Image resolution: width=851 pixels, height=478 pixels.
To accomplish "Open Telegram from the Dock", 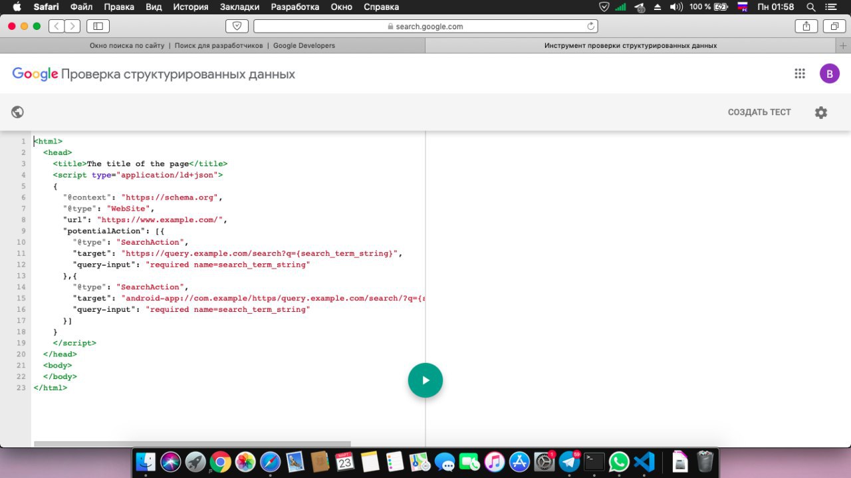I will 569,461.
